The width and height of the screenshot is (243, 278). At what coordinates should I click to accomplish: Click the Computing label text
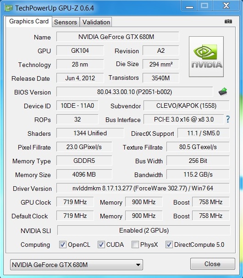click(x=35, y=245)
